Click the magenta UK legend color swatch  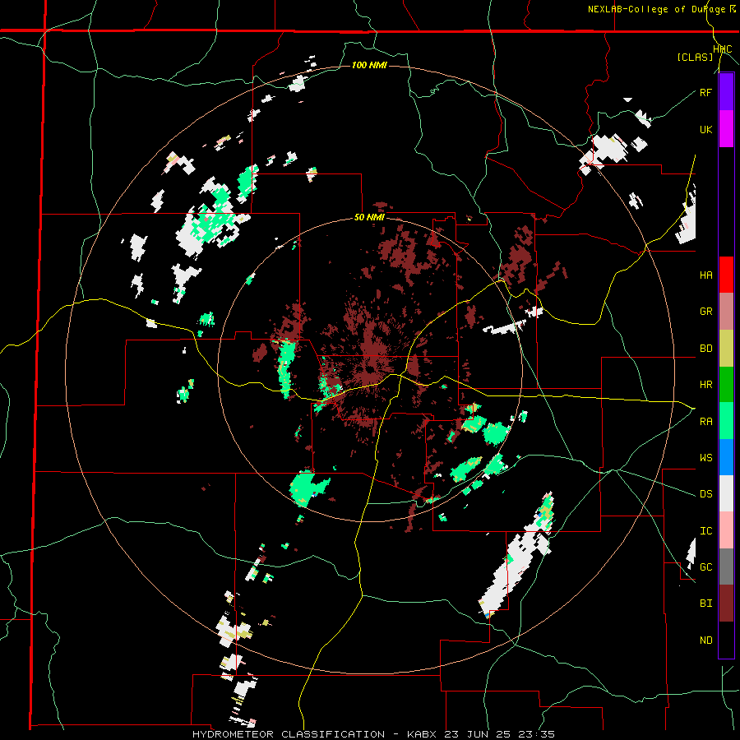[726, 129]
